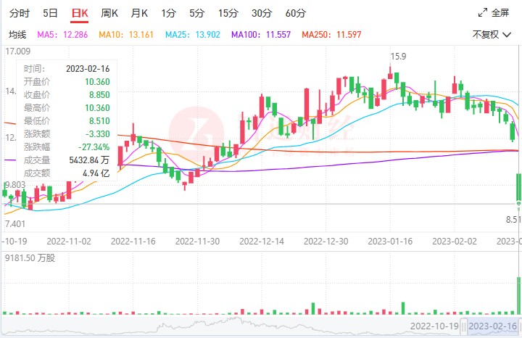Click the MA5: 12.286 indicator
Image resolution: width=522 pixels, height=338 pixels.
point(62,35)
